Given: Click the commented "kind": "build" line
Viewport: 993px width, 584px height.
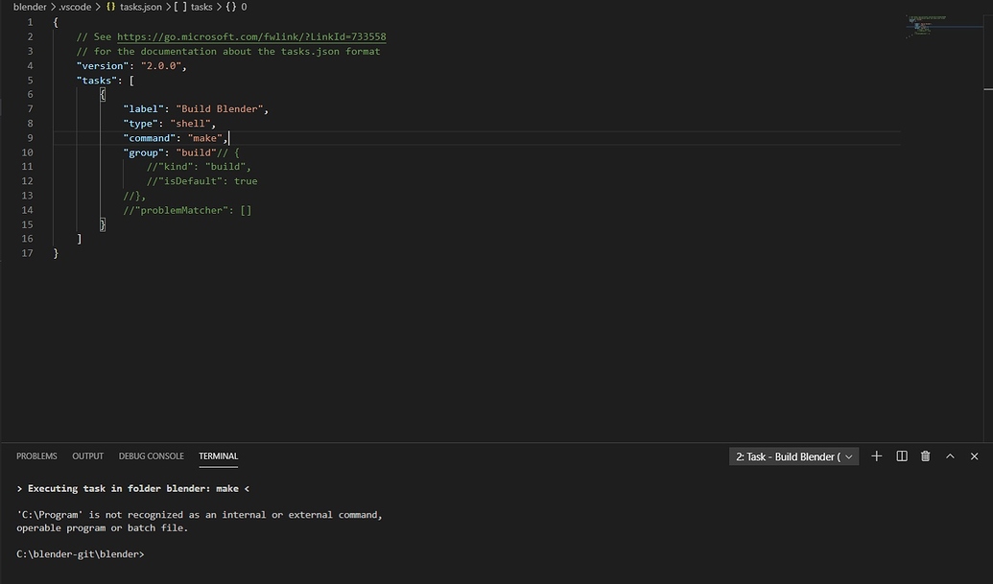Looking at the screenshot, I should (x=199, y=167).
